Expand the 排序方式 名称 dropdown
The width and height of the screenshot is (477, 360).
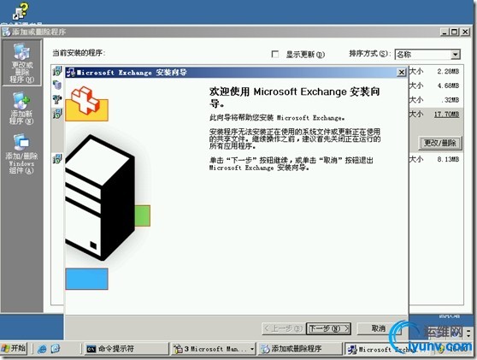point(455,55)
